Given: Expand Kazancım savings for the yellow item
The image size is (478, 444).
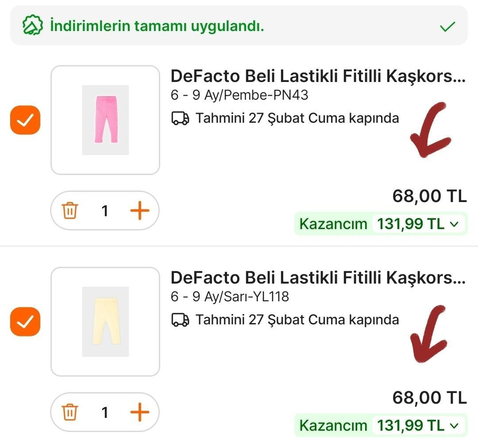Looking at the screenshot, I should coord(454,426).
